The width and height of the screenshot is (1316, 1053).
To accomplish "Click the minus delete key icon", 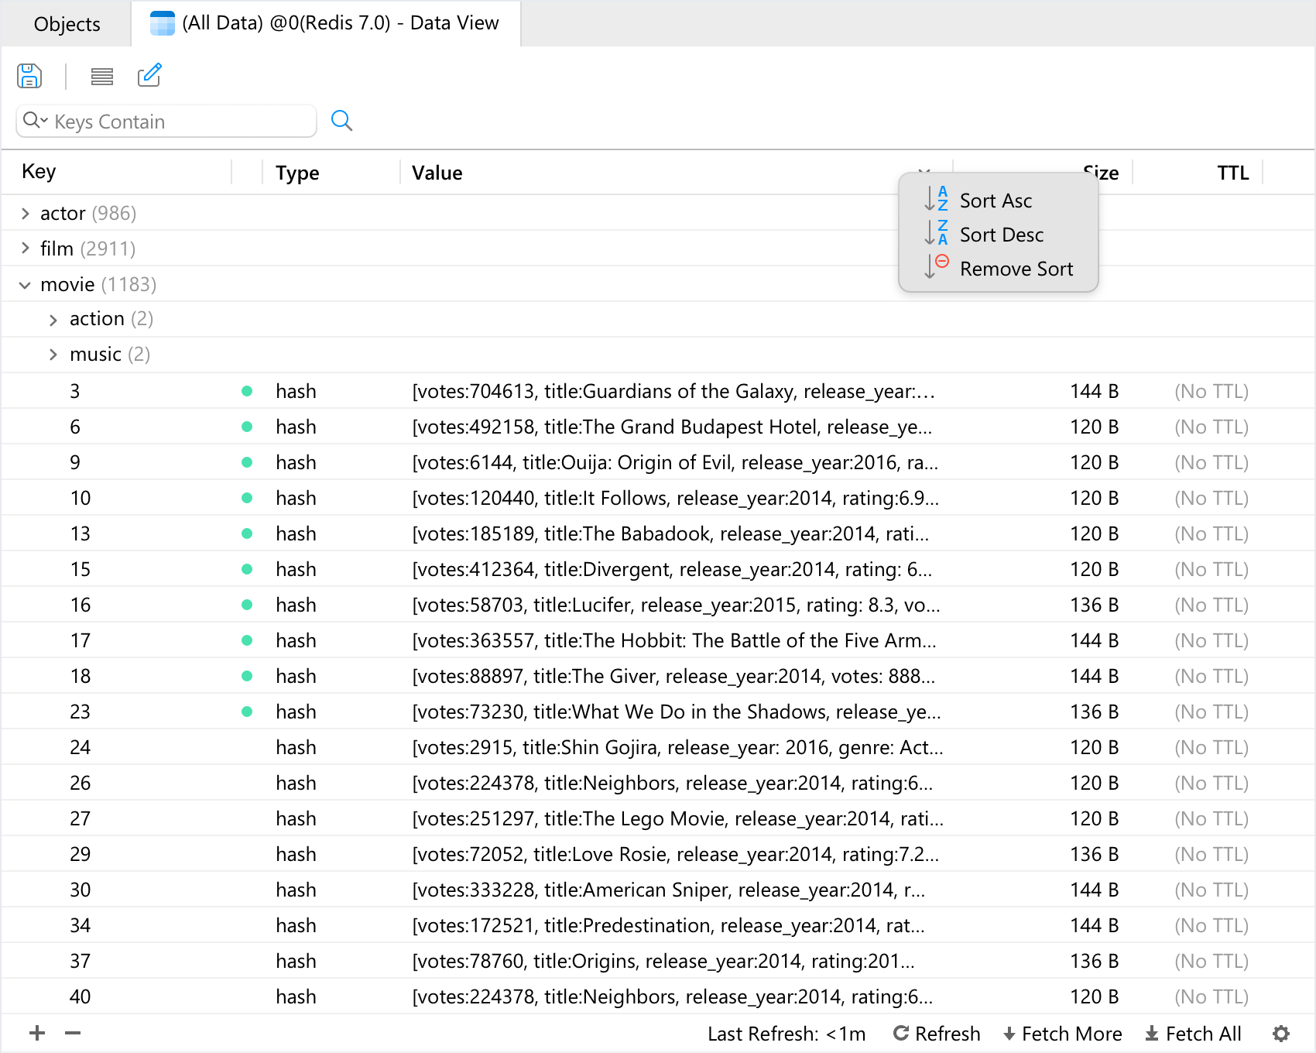I will tap(73, 1033).
